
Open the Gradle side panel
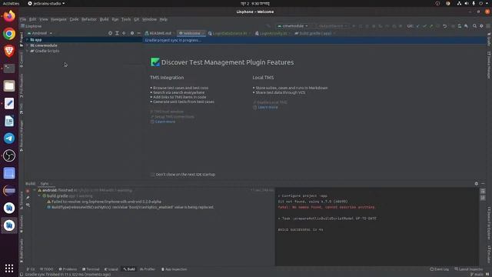489,38
